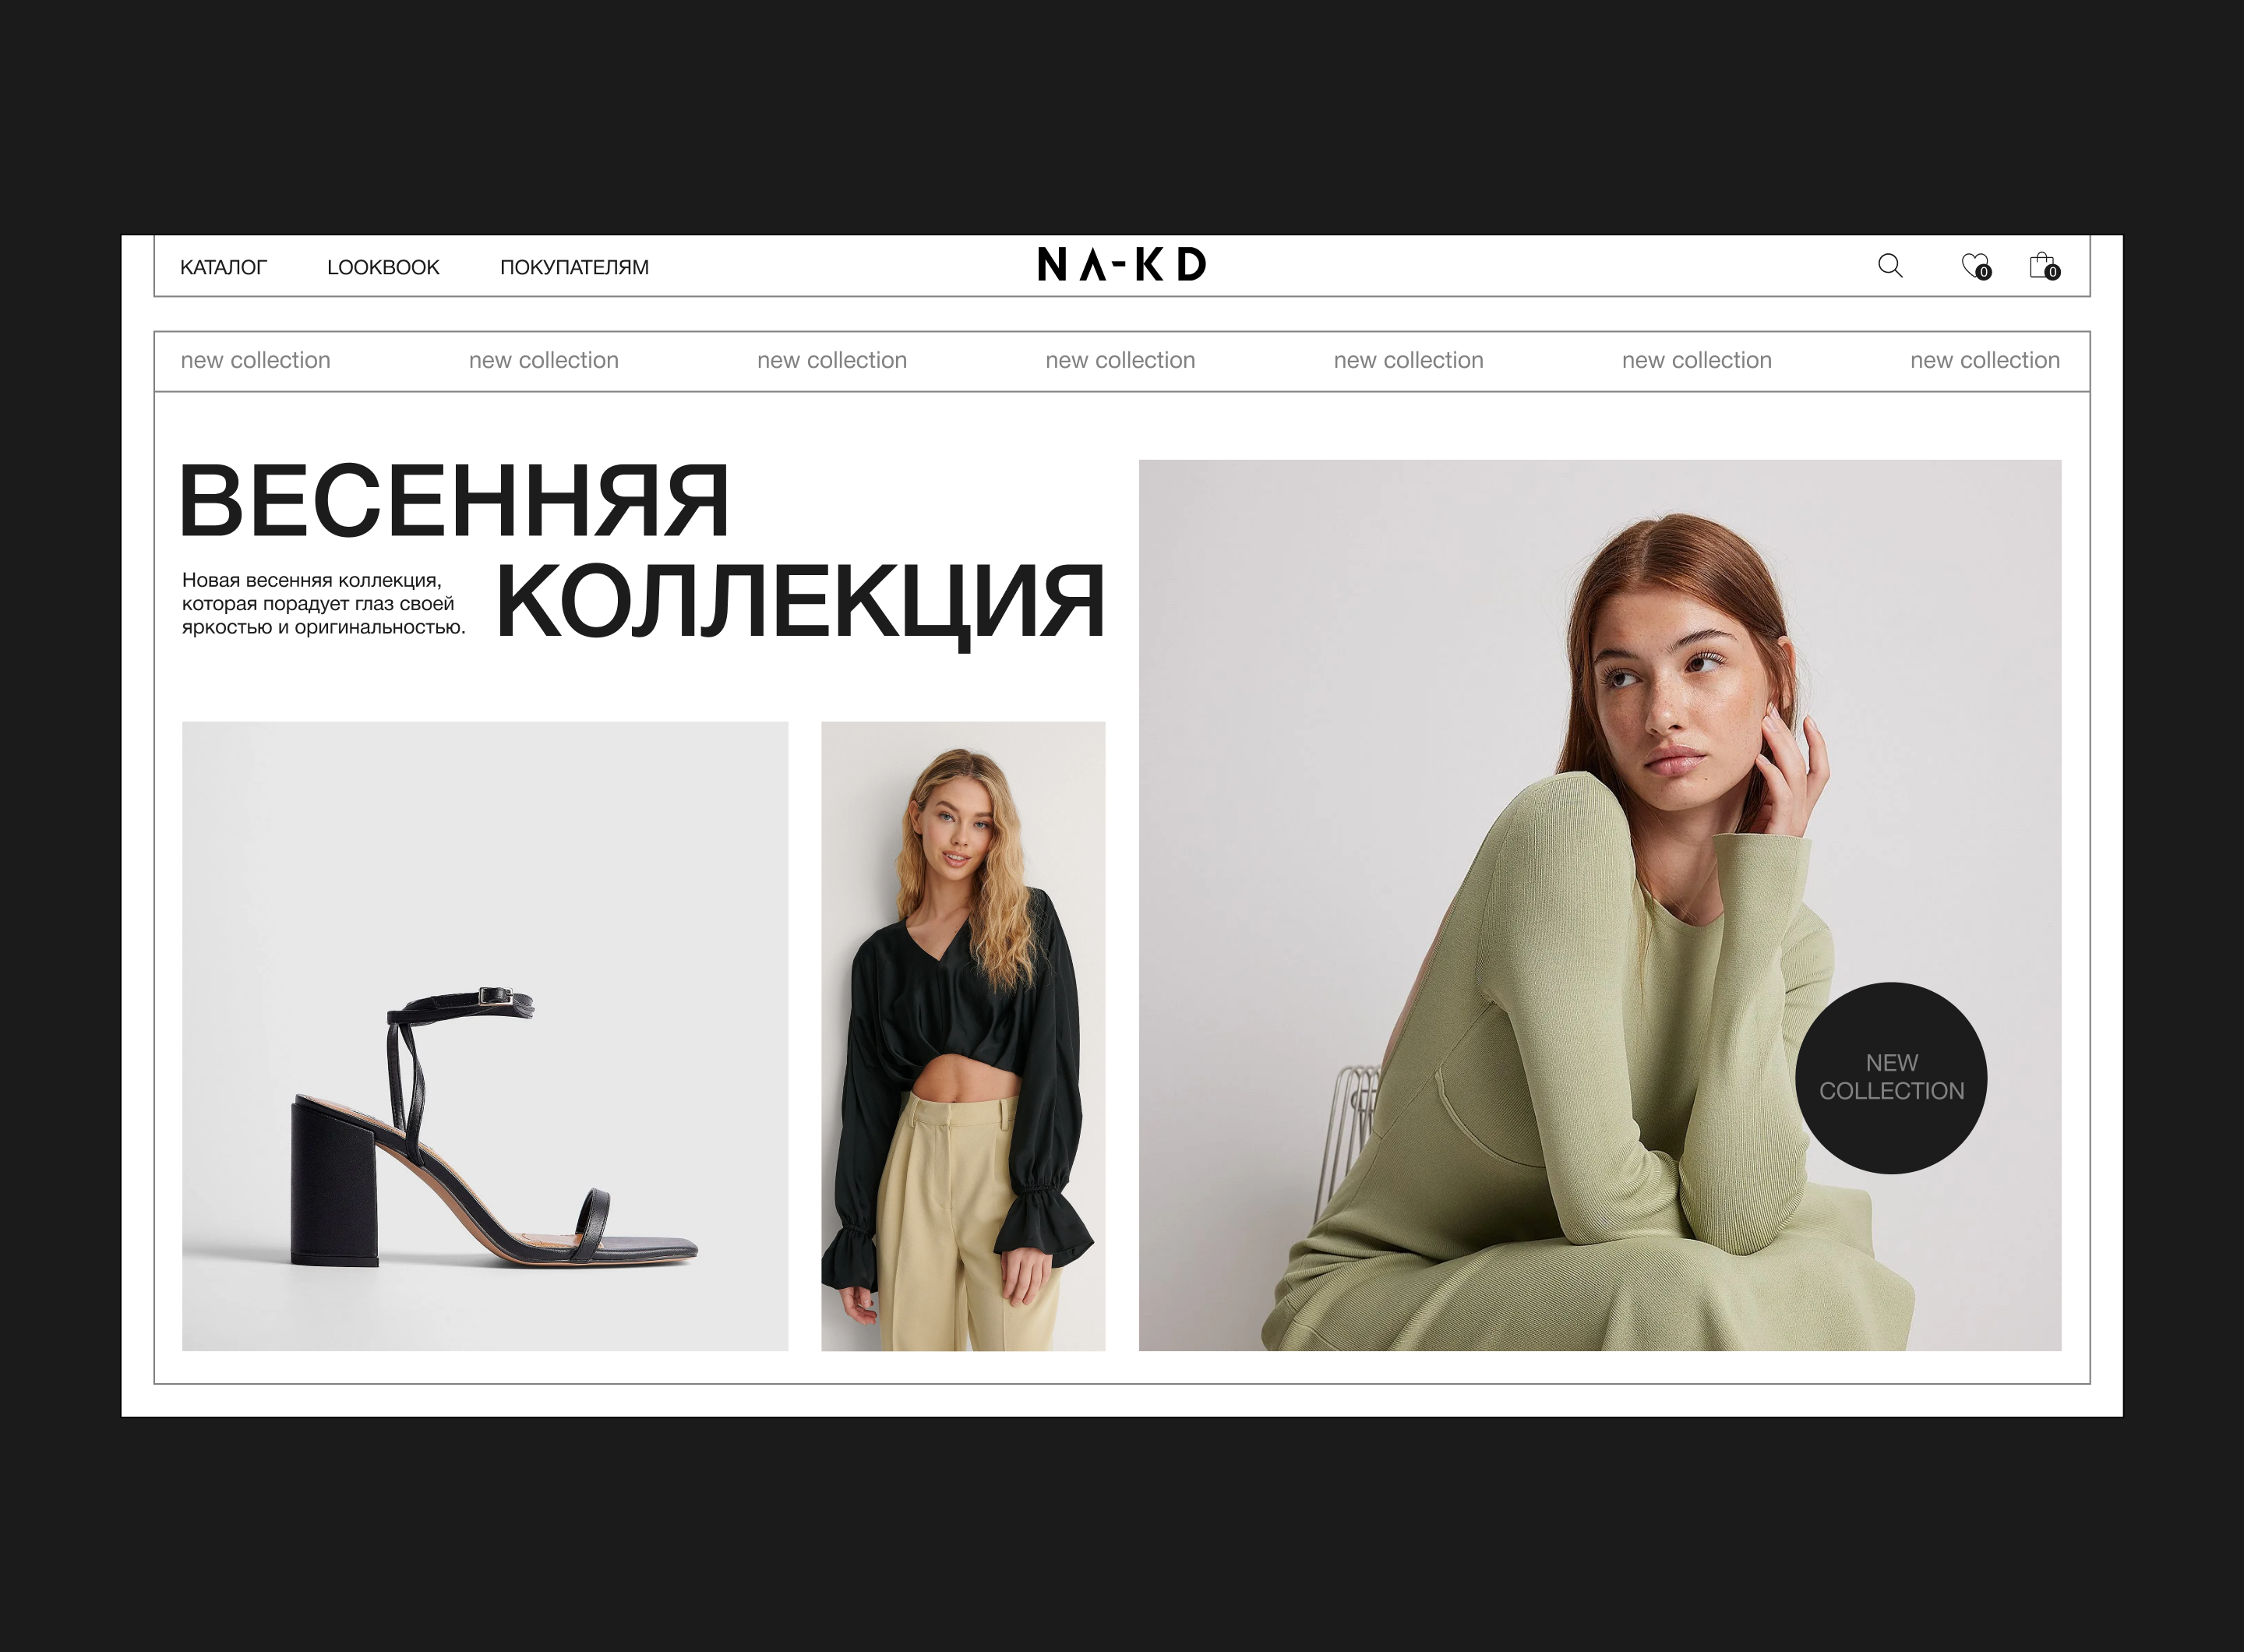2244x1652 pixels.
Task: Open the ПОКУПАТЕЛЯМ menu item
Action: 574,268
